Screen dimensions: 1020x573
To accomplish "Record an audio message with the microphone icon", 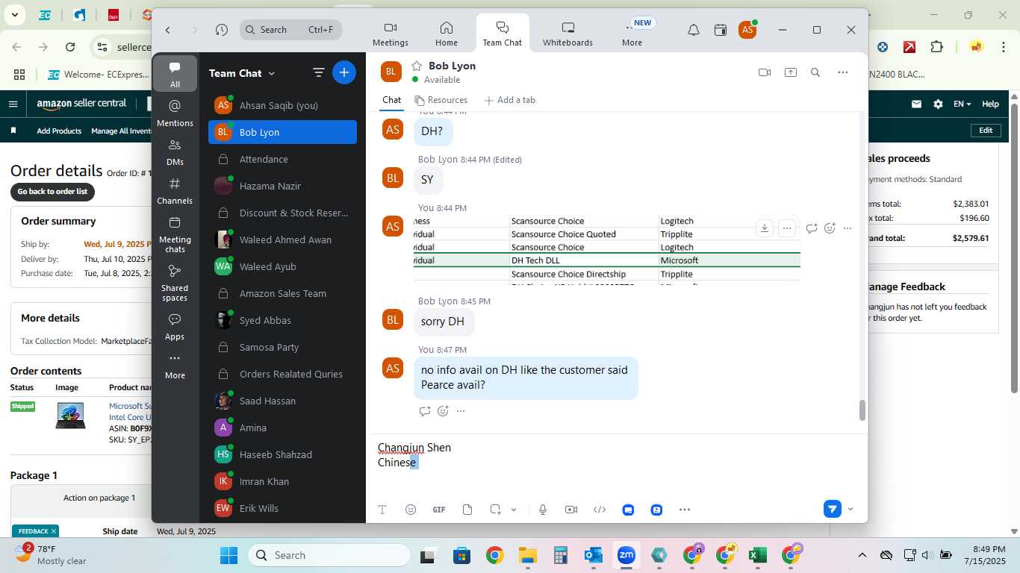I will pos(543,510).
